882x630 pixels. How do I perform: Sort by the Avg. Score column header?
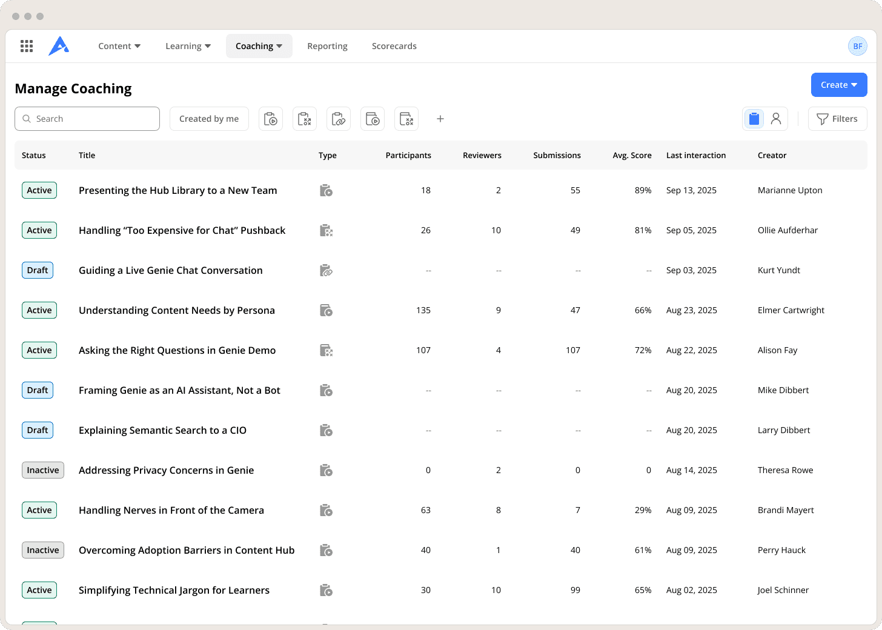click(632, 155)
